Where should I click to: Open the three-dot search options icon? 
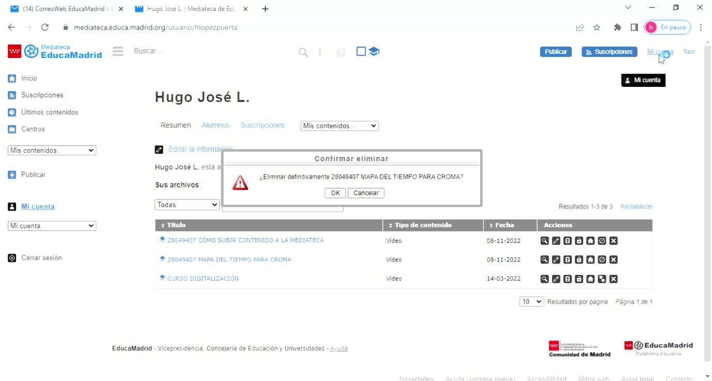[x=320, y=52]
